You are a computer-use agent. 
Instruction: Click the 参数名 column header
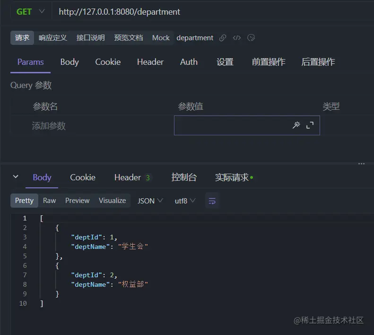pyautogui.click(x=45, y=106)
